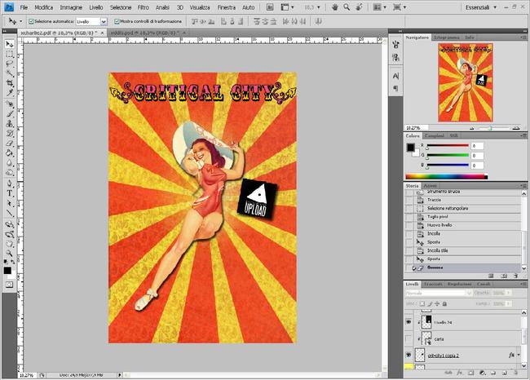The image size is (530, 380).
Task: Expand effects of criticity1 copia 2 layer
Action: tap(519, 355)
